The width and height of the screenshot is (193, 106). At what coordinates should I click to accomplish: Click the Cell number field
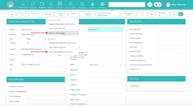pyautogui.click(x=41, y=65)
